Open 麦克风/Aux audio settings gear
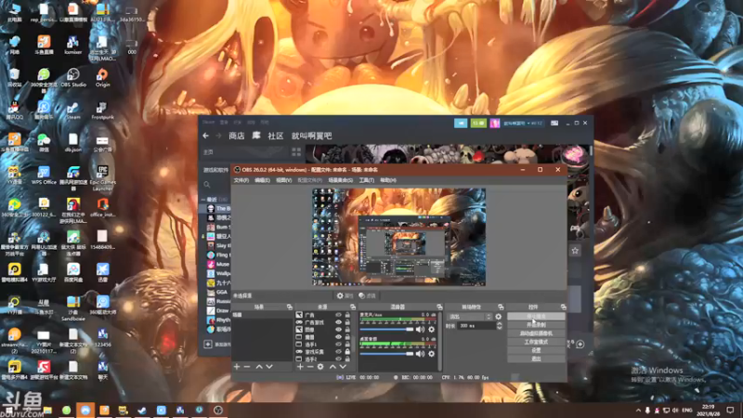743x418 pixels. [431, 330]
